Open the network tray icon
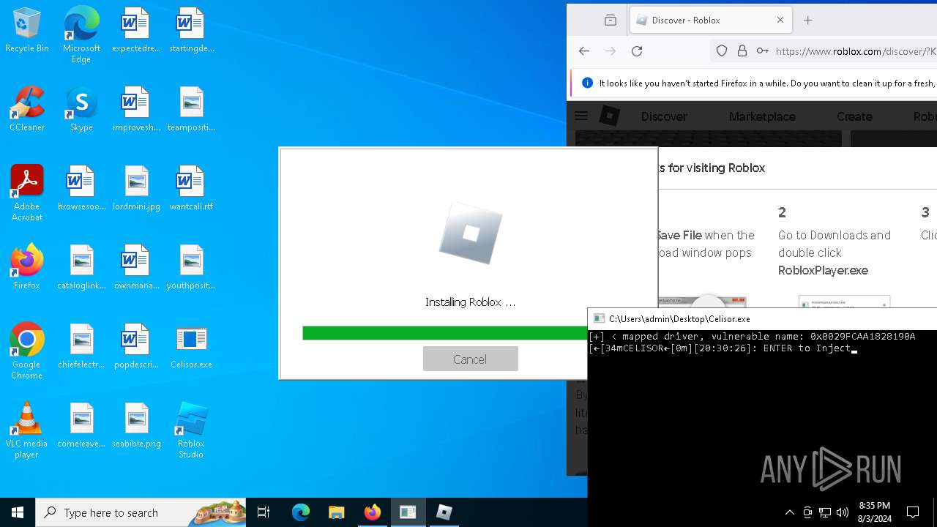This screenshot has height=527, width=937. (825, 512)
